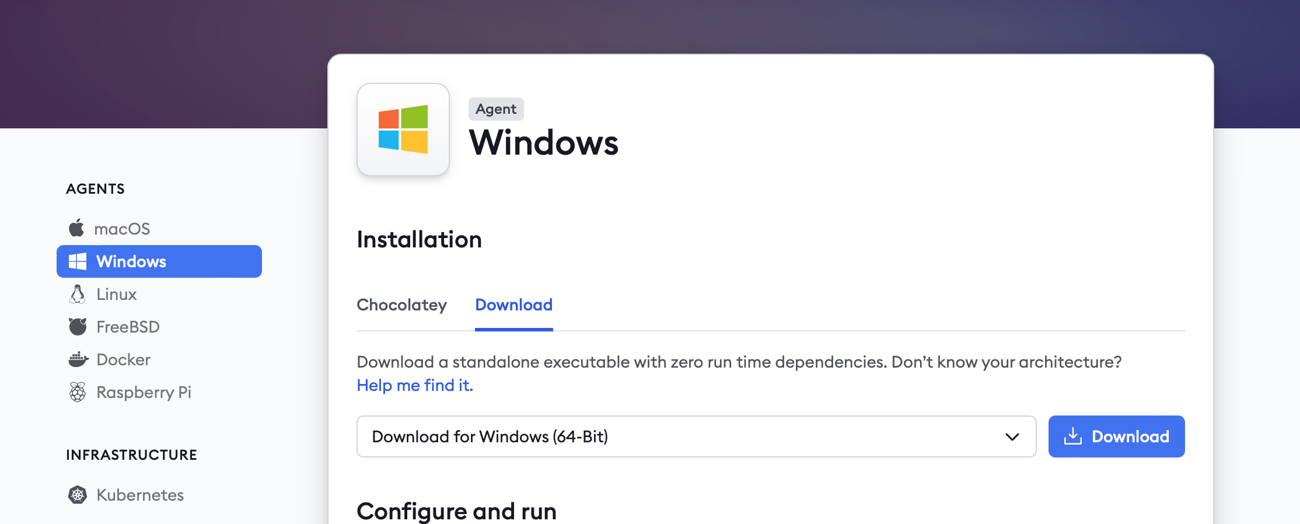Click the Linux penguin icon
This screenshot has width=1300, height=524.
point(77,294)
